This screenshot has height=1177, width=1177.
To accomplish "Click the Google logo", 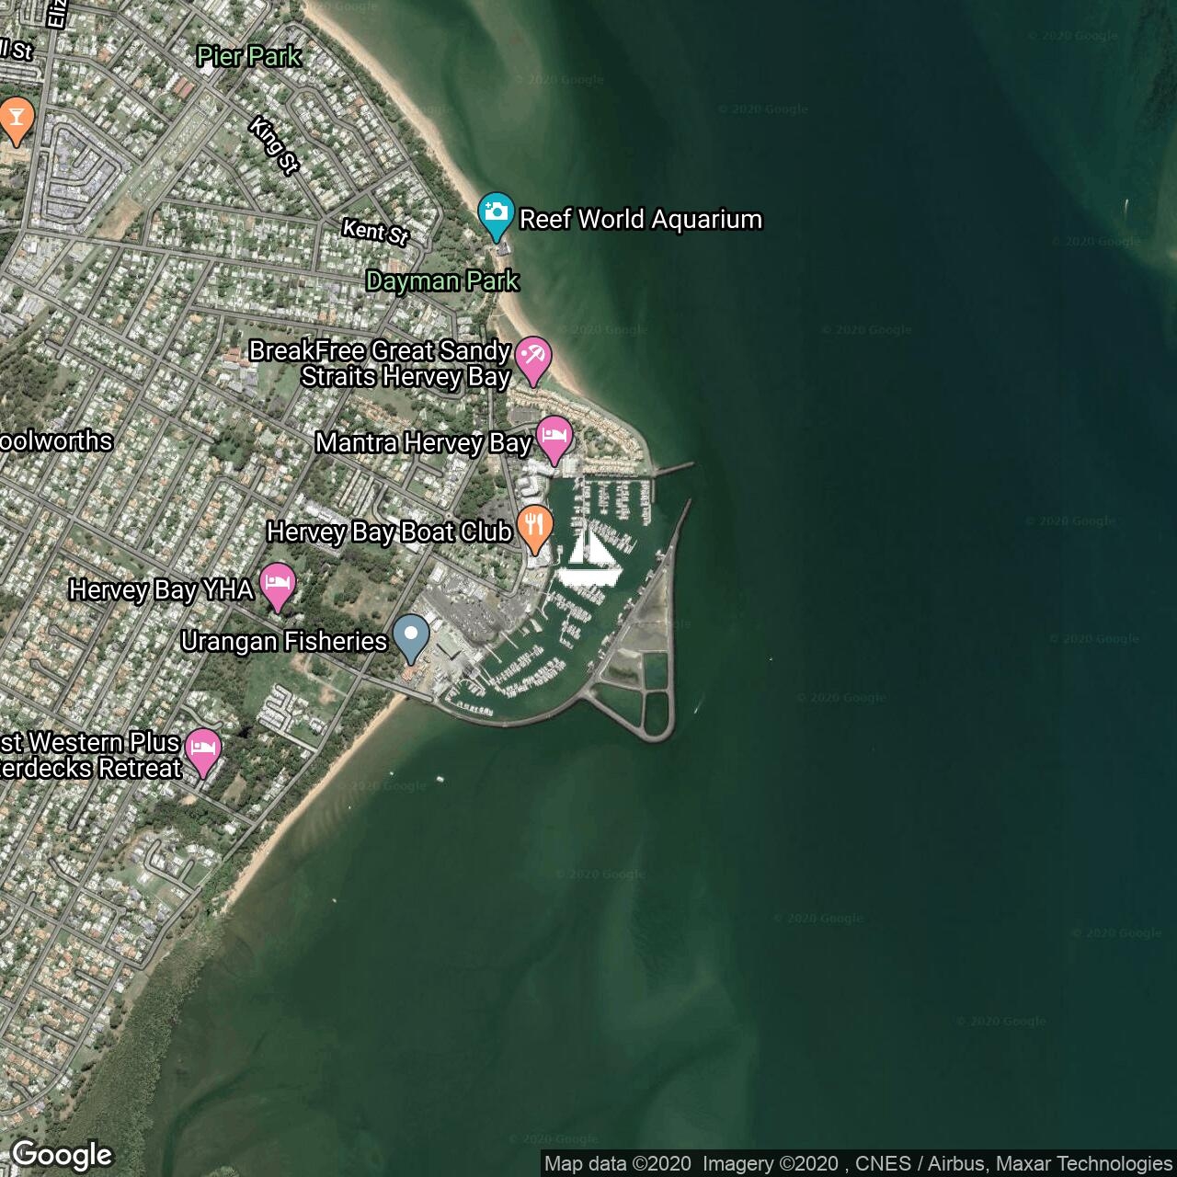I will tap(63, 1155).
